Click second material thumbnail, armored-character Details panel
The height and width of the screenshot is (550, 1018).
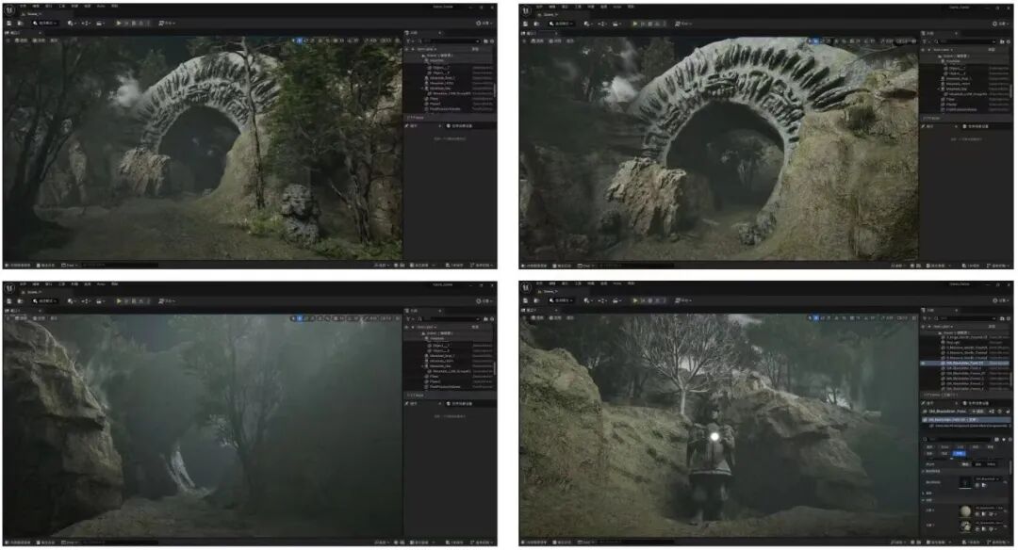pos(965,526)
